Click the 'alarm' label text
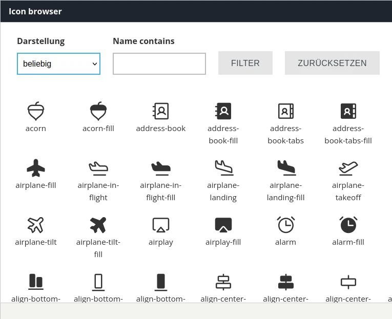This screenshot has width=392, height=319. point(286,242)
